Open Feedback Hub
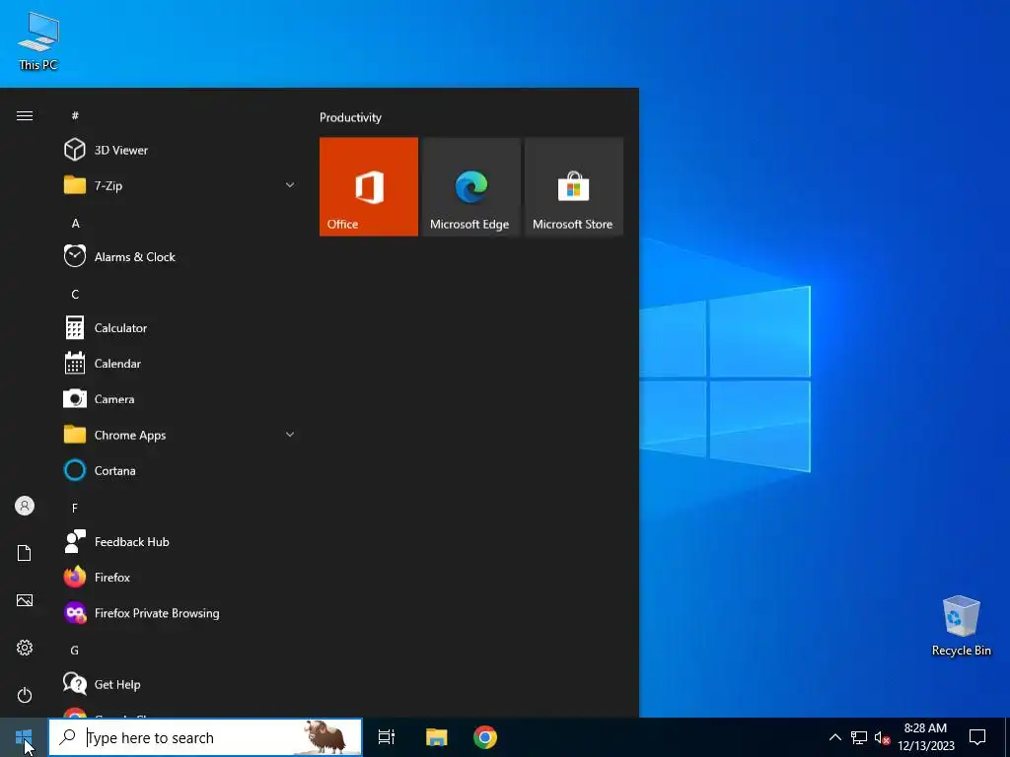The height and width of the screenshot is (757, 1010). click(x=180, y=542)
